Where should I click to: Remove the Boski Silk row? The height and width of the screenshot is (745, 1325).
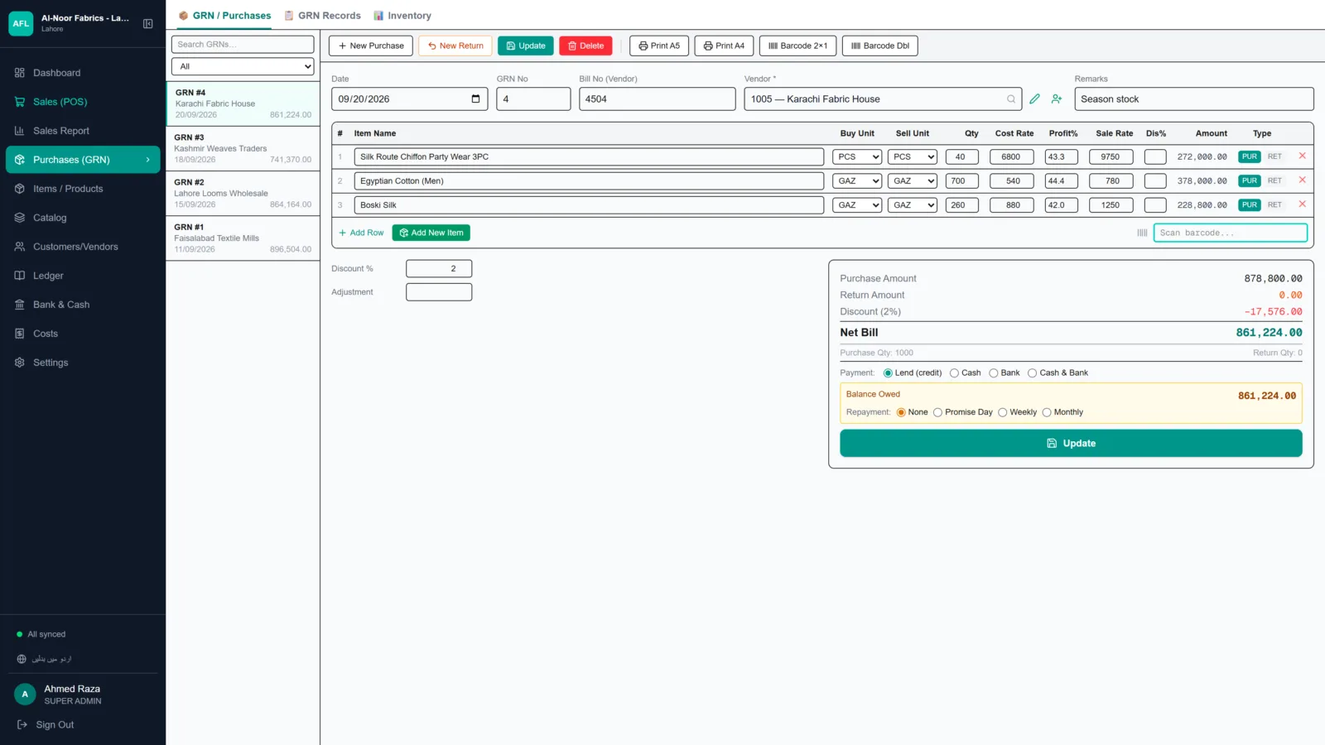click(x=1302, y=204)
